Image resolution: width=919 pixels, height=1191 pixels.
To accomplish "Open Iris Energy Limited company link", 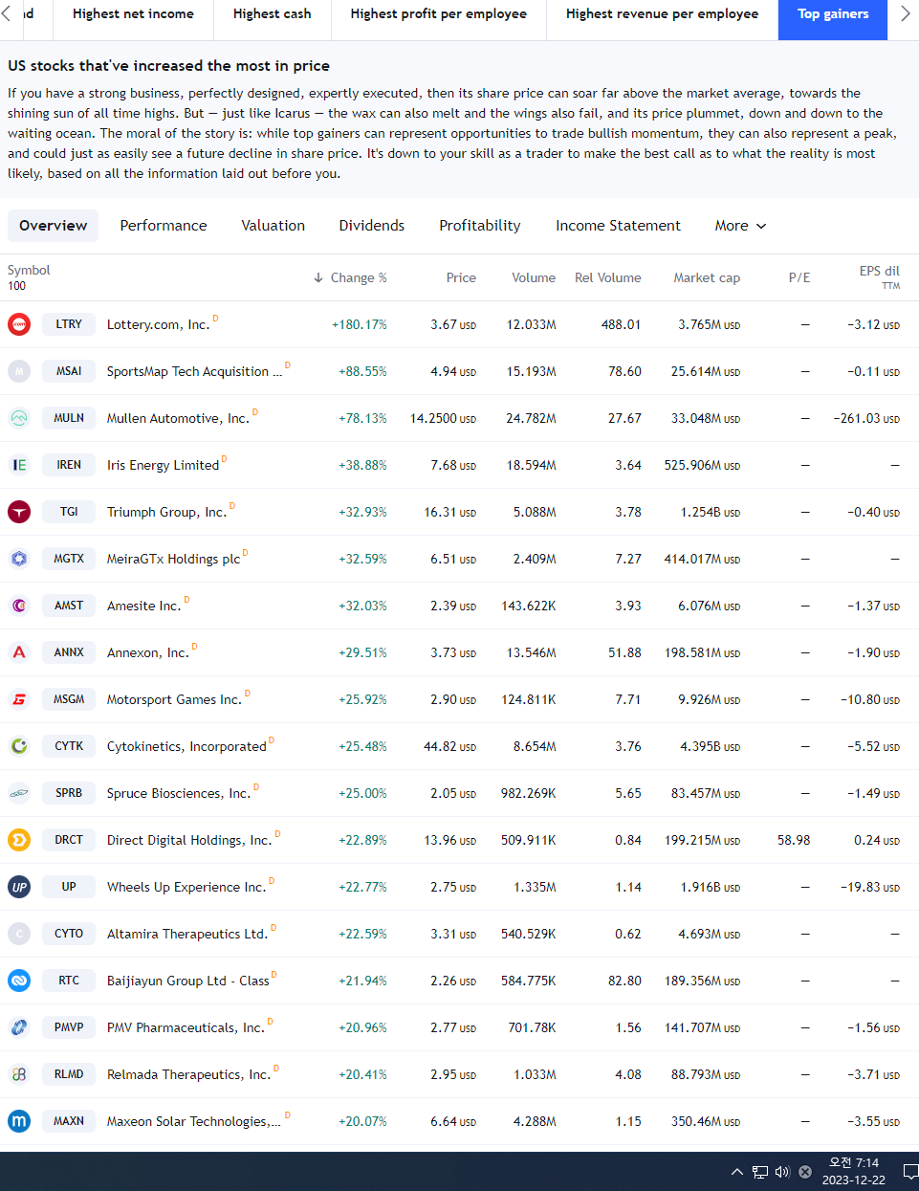I will click(x=163, y=465).
